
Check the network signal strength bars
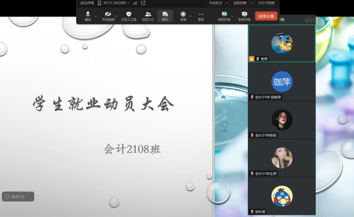coord(135,3)
